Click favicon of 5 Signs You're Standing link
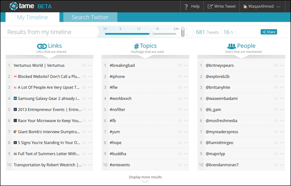 [x=15, y=143]
